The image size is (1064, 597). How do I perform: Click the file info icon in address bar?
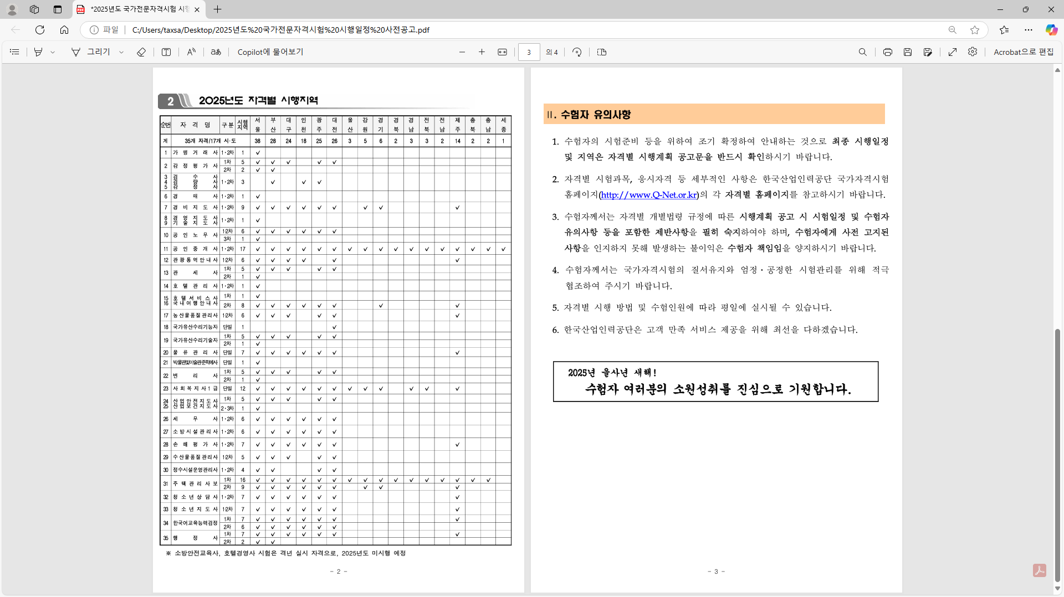click(x=94, y=30)
